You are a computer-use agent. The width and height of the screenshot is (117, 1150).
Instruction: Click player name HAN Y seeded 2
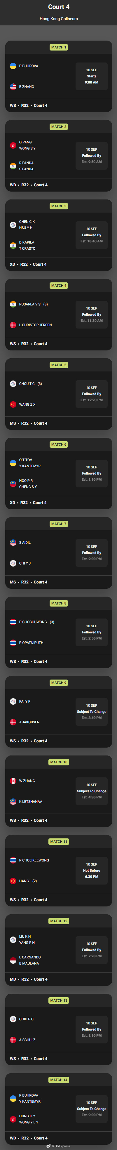(24, 881)
